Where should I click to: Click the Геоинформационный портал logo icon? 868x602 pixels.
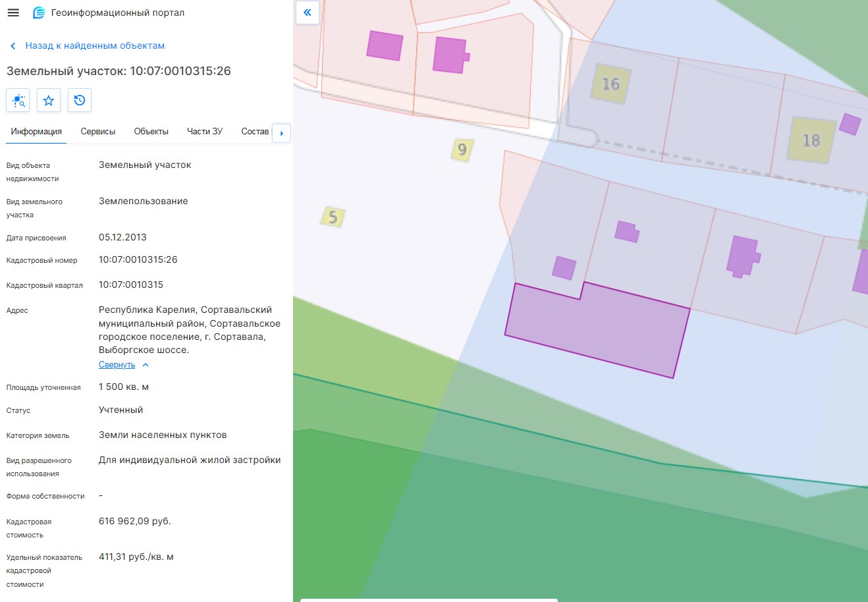39,13
